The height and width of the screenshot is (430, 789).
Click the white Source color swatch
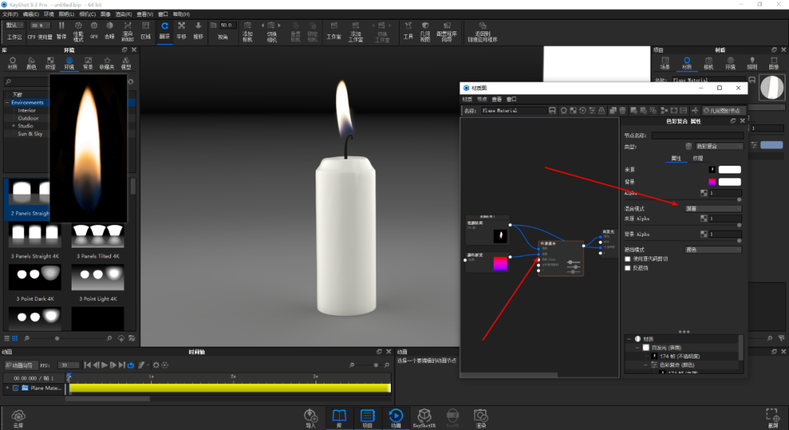[x=730, y=169]
